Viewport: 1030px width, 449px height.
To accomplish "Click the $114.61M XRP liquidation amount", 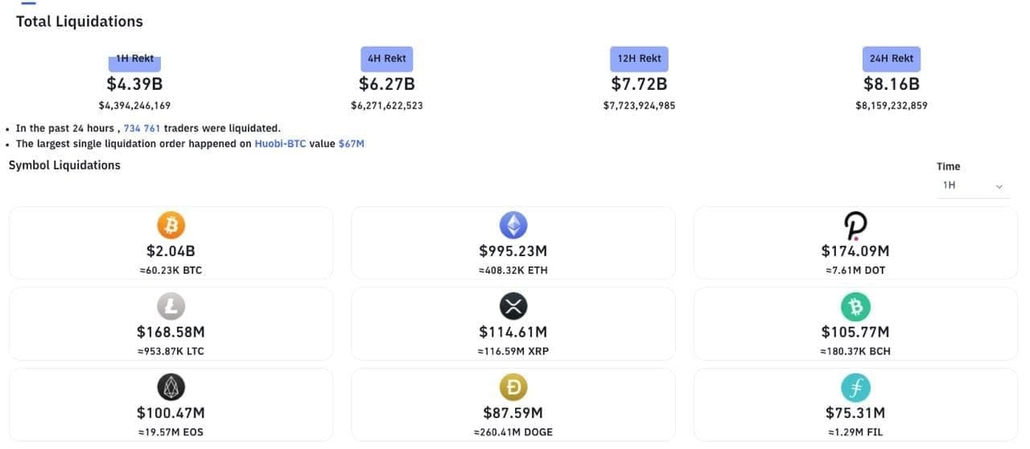I will (513, 332).
